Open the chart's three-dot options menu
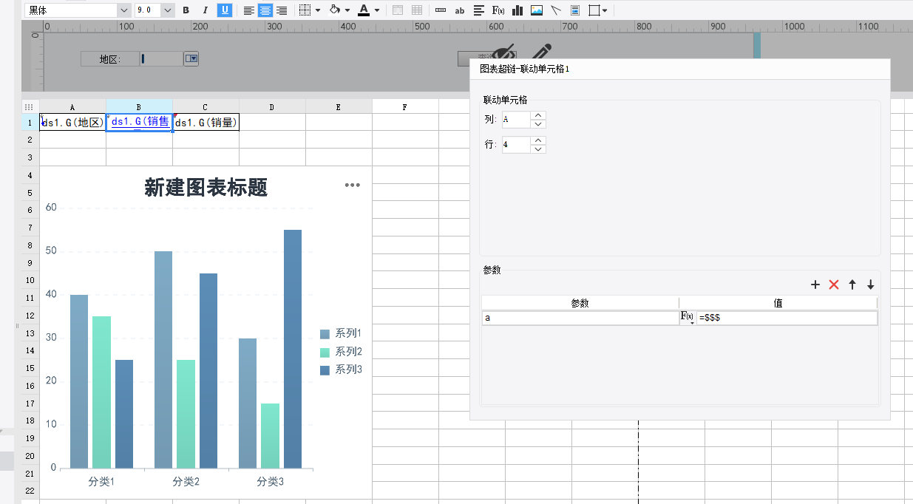 (x=353, y=185)
